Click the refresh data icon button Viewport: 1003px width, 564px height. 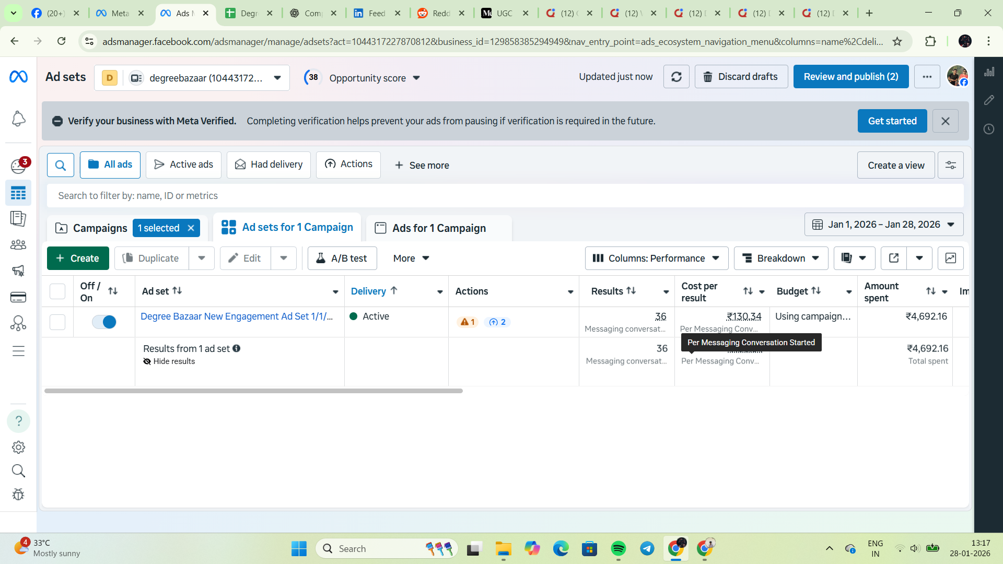[676, 77]
